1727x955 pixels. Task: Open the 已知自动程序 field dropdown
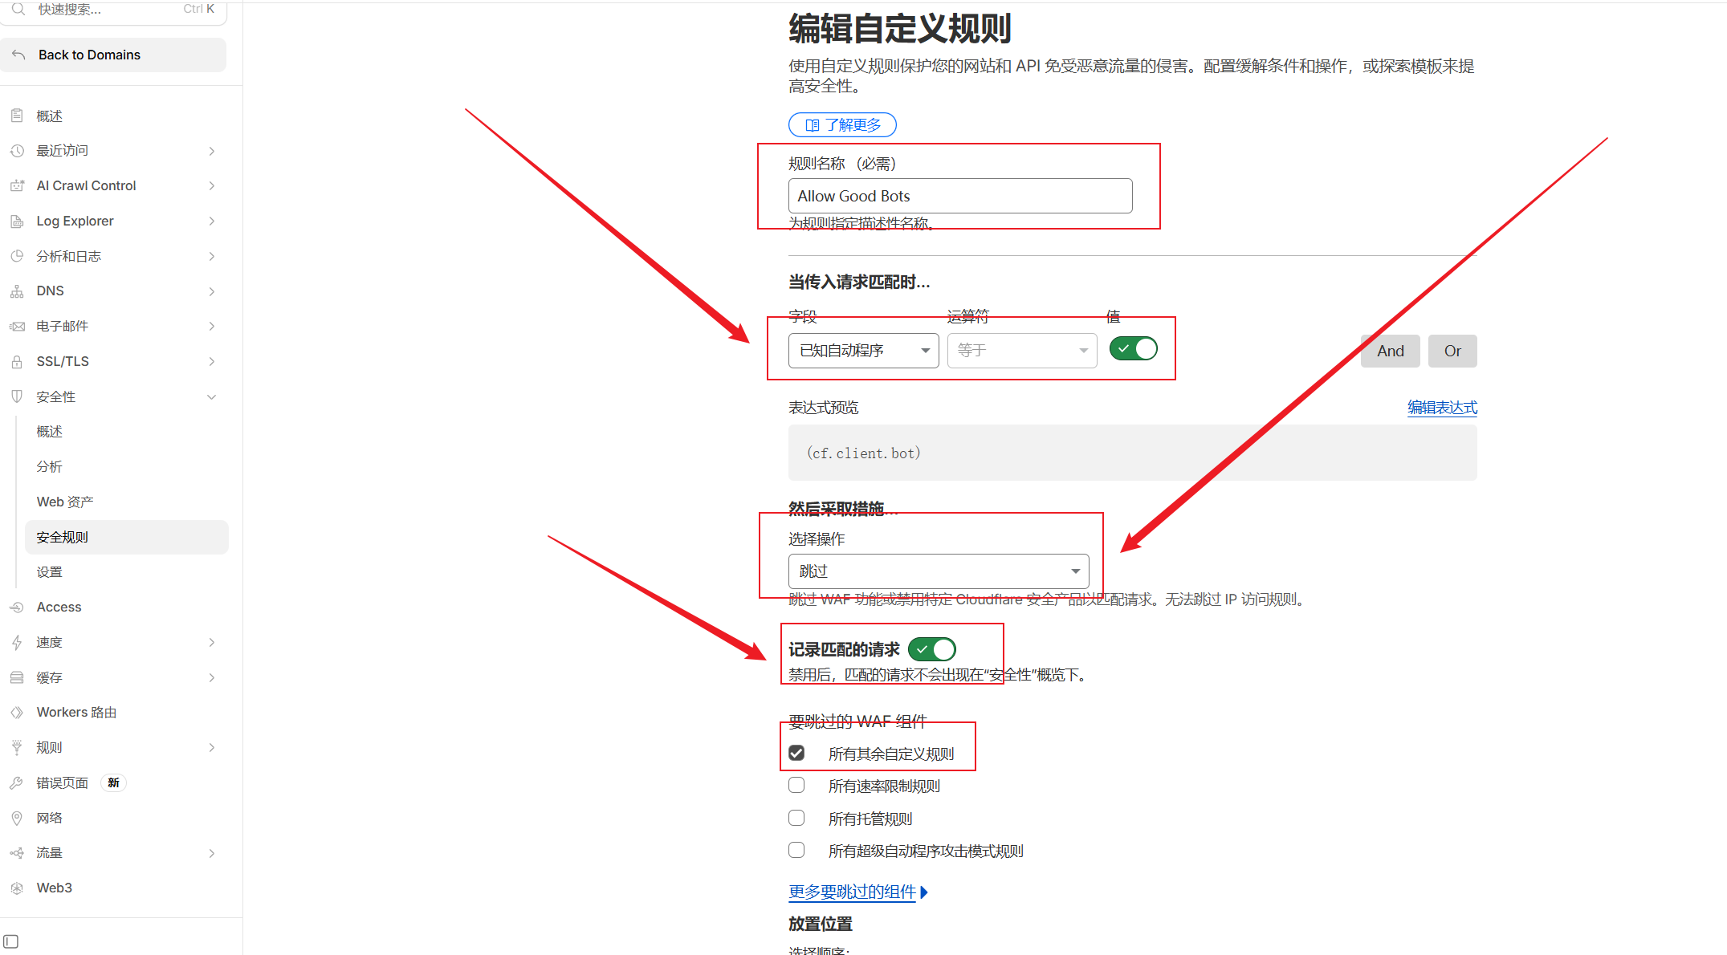coord(862,350)
